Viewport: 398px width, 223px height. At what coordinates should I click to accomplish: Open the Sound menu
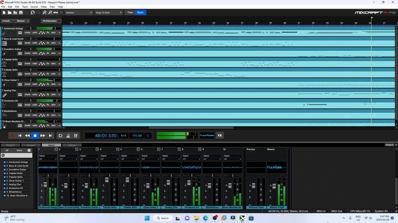point(34,7)
